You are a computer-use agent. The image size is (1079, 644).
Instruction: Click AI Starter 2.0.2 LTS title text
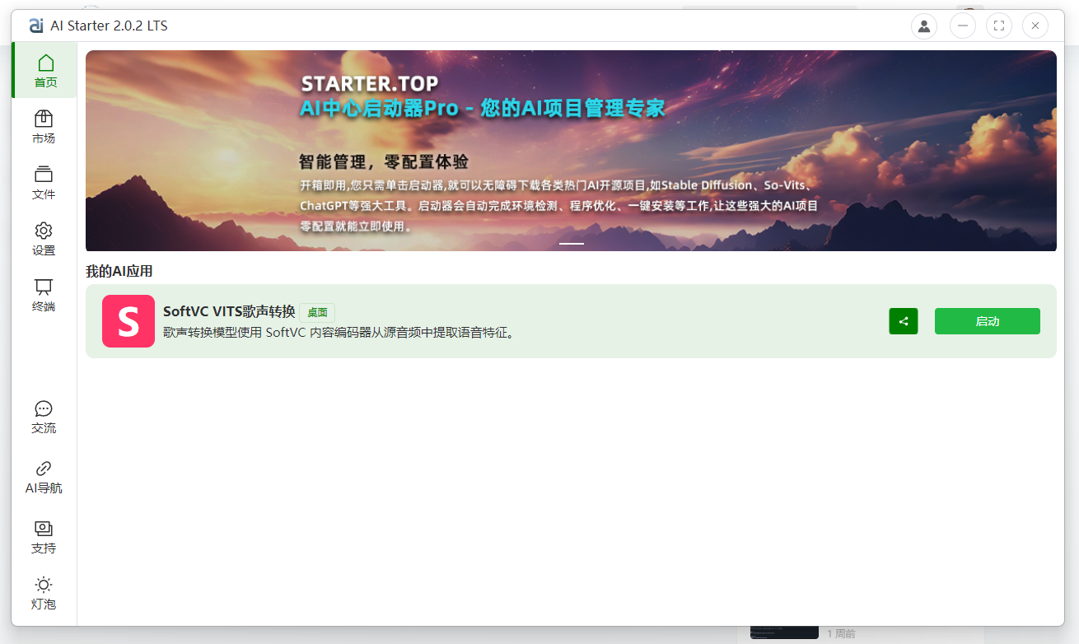(x=109, y=26)
